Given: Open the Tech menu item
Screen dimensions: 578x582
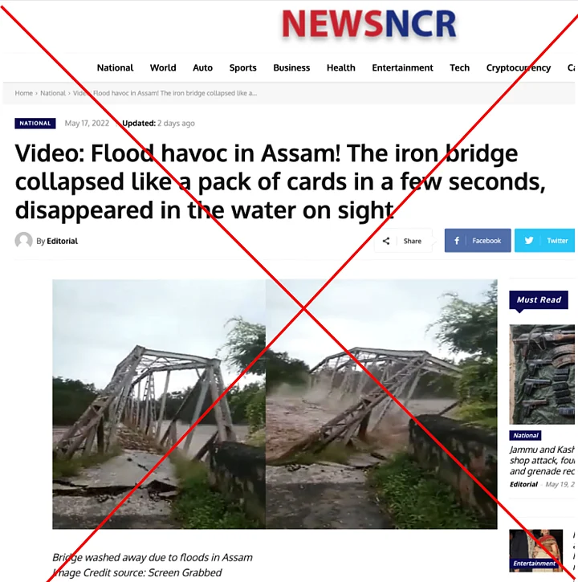Looking at the screenshot, I should (459, 67).
